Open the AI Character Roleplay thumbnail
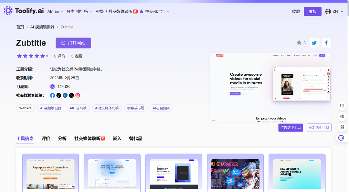349x192 pixels. 235,174
